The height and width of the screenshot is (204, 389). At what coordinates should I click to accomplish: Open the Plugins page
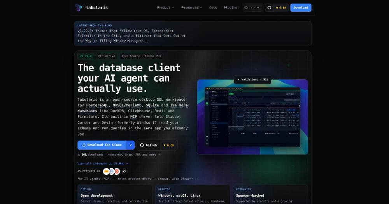coord(230,7)
